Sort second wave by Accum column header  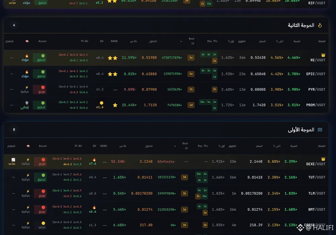(42, 41)
